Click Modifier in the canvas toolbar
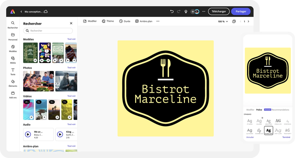 coord(90,21)
